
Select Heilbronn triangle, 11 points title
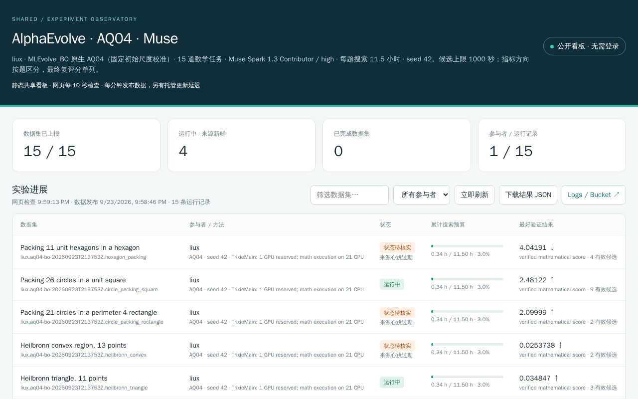[64, 378]
